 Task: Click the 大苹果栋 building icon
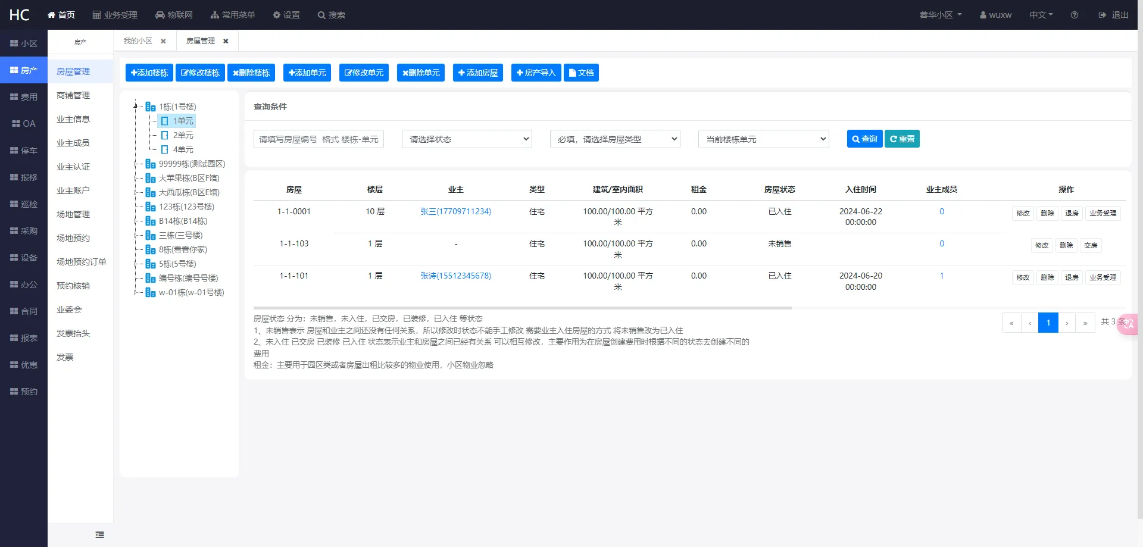click(x=151, y=178)
